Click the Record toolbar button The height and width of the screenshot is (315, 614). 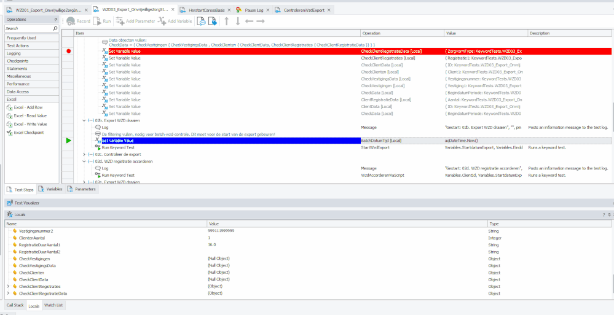pos(79,21)
